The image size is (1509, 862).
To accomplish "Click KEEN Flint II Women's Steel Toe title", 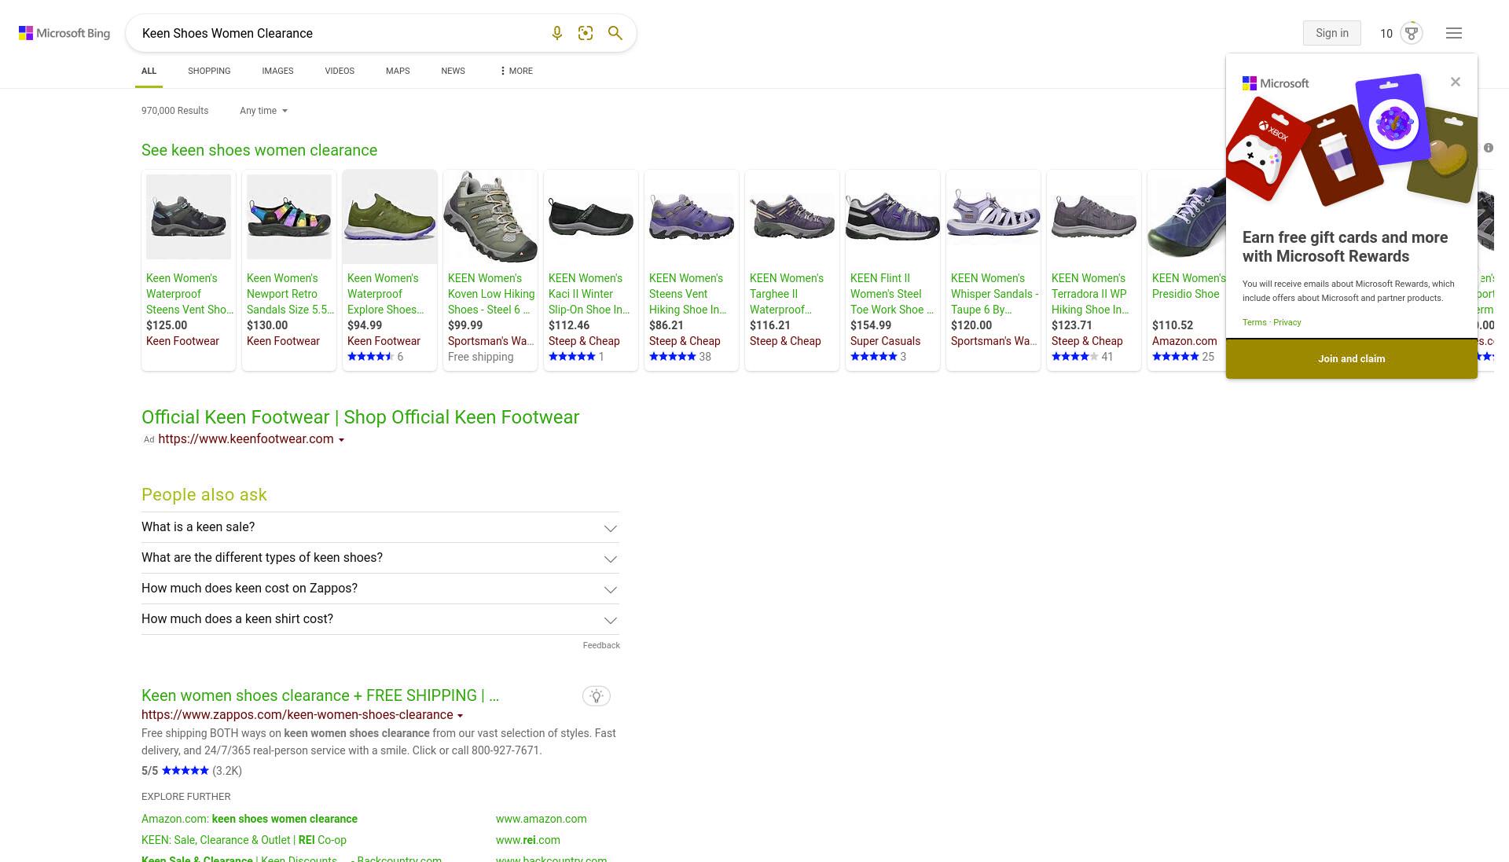I will click(892, 294).
